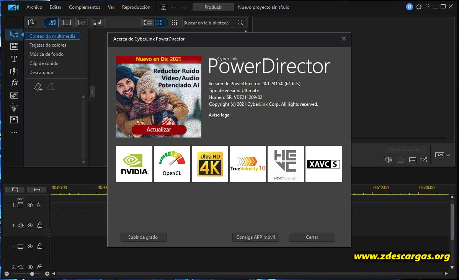
Task: Click the Consiga APP móvil button
Action: coord(256,237)
